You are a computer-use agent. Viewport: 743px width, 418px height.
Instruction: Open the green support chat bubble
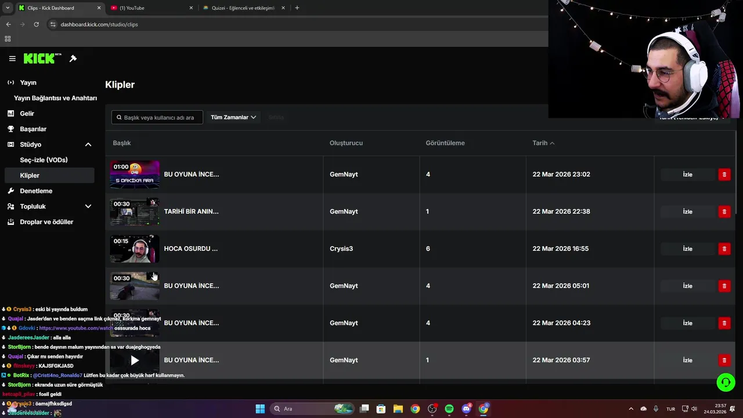click(726, 382)
